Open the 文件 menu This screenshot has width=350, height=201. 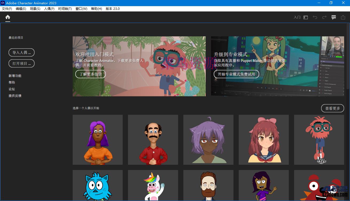coord(7,9)
